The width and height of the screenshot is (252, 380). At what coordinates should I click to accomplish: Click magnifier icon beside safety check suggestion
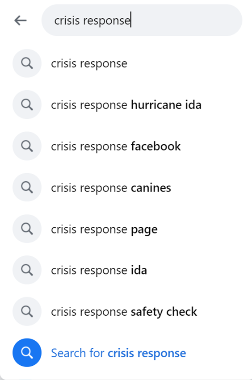[27, 311]
